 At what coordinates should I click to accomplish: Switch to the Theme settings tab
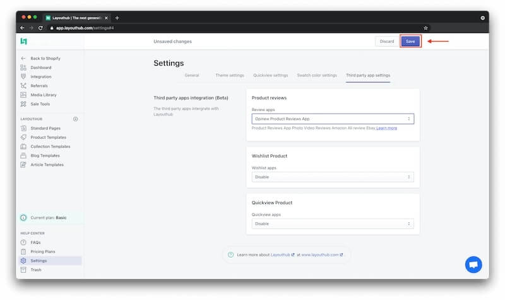click(x=230, y=75)
